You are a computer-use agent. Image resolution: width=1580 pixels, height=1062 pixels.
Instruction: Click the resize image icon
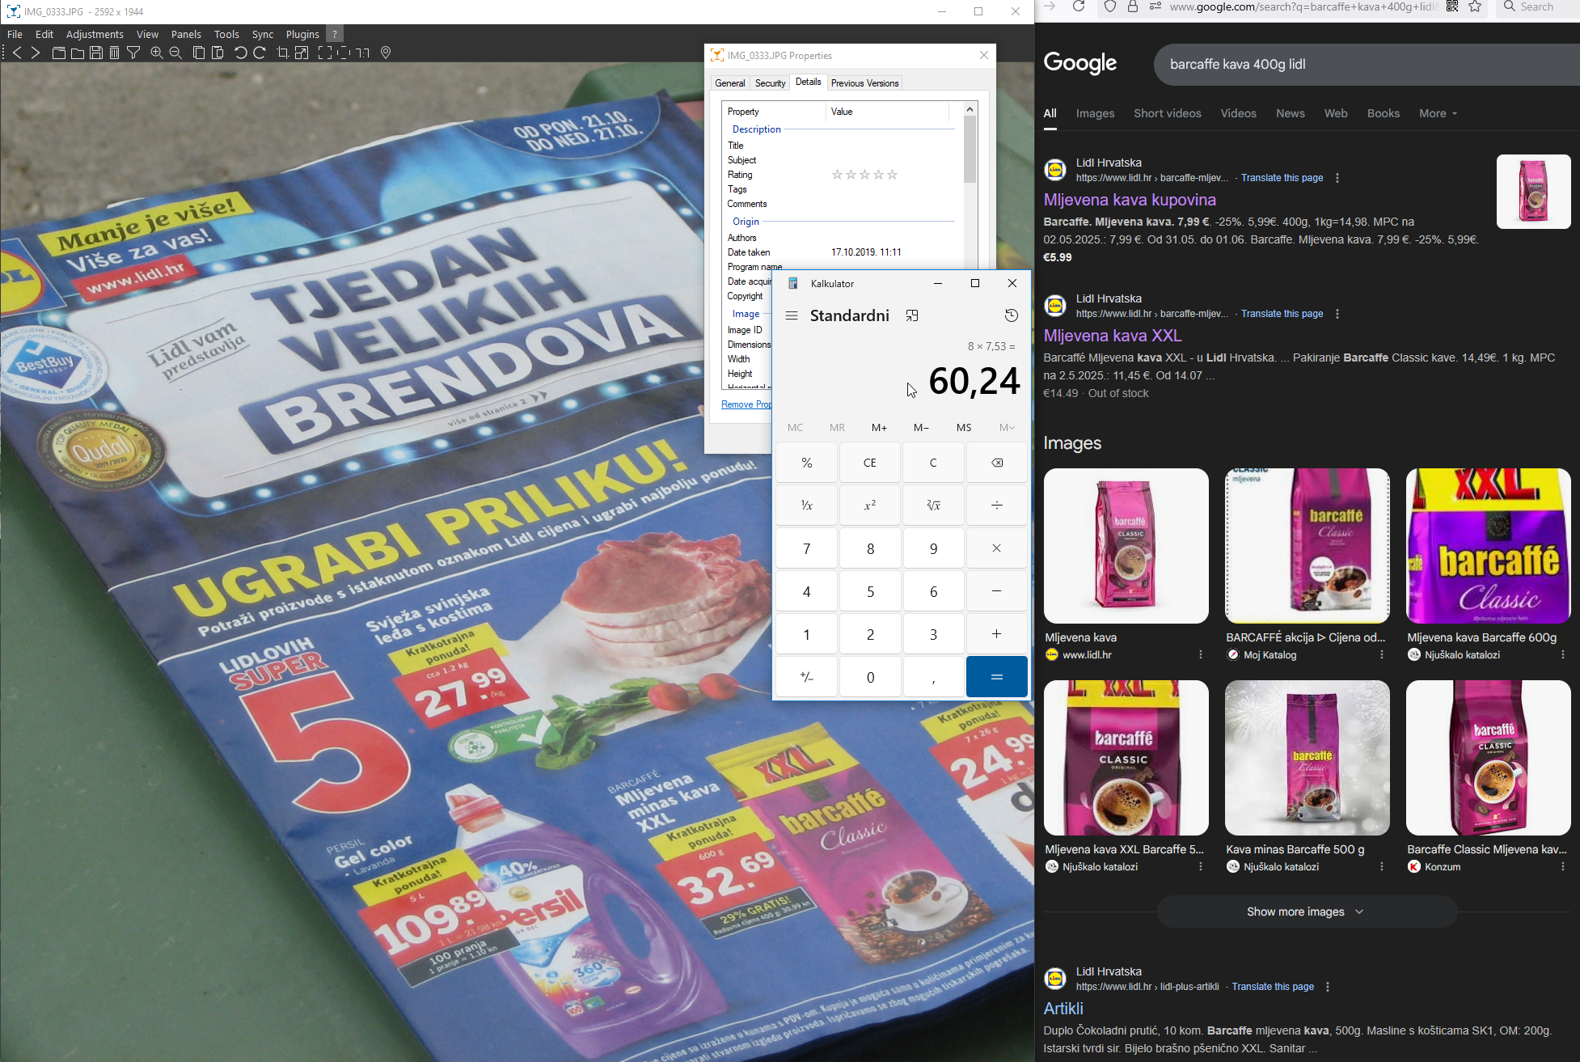click(302, 53)
